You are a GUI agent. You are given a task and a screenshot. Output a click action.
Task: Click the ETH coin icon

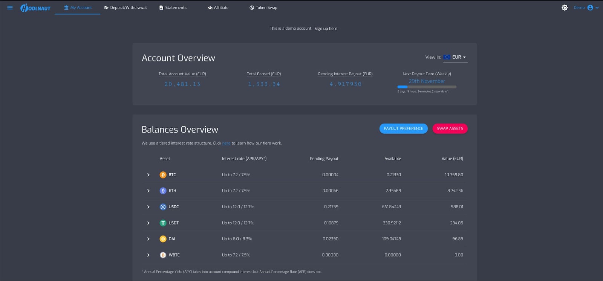tap(163, 191)
